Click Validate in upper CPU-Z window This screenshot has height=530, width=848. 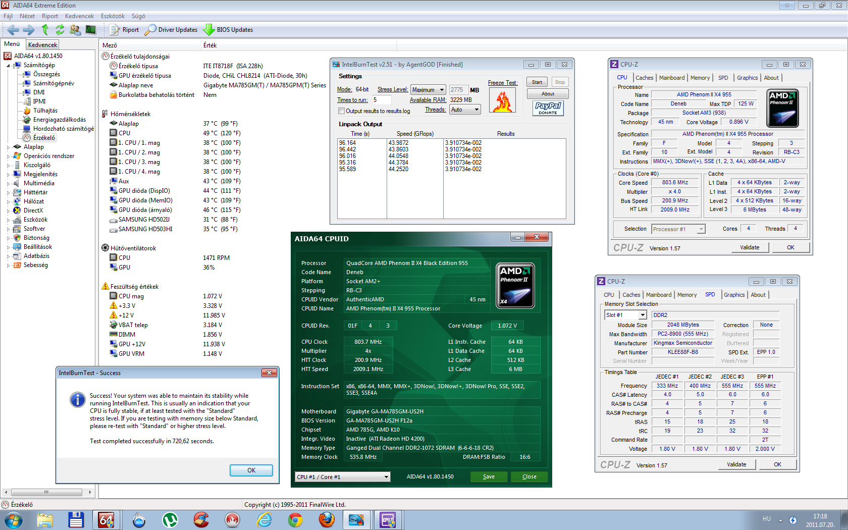[750, 247]
